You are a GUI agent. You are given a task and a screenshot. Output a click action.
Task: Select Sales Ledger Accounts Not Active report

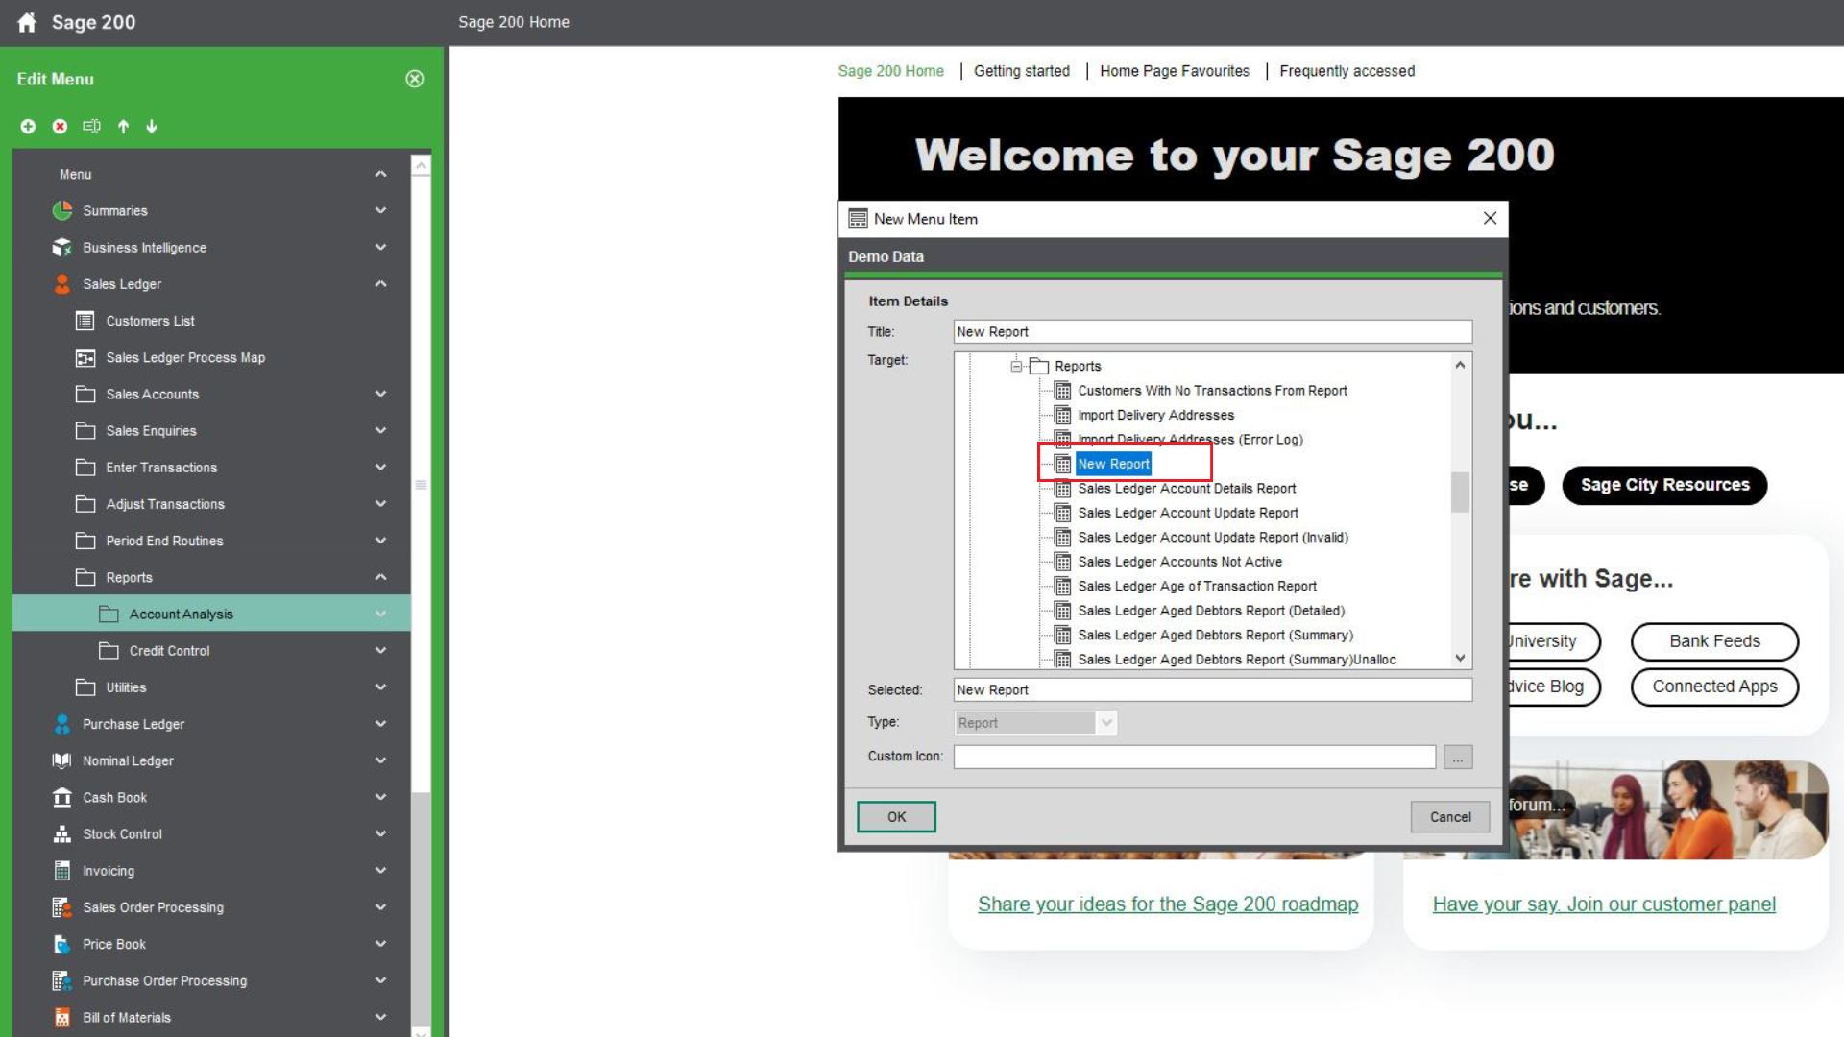[1179, 562]
